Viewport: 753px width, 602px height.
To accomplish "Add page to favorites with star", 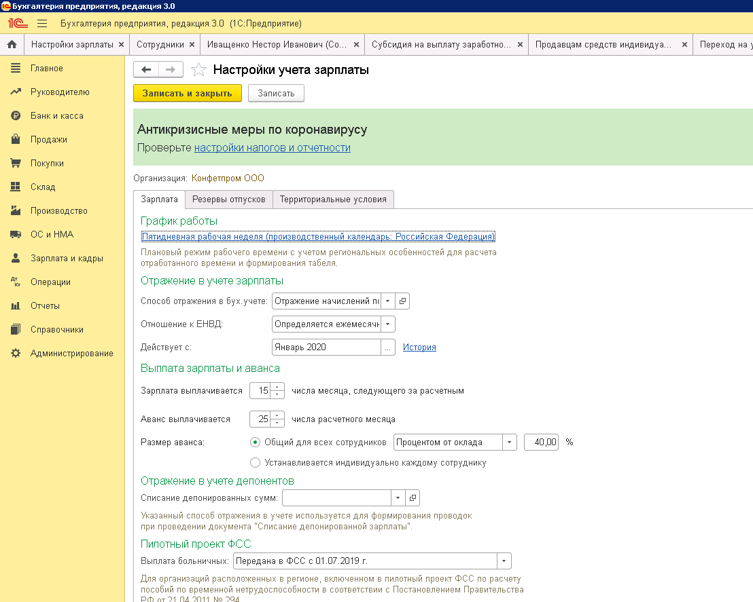I will coord(198,69).
